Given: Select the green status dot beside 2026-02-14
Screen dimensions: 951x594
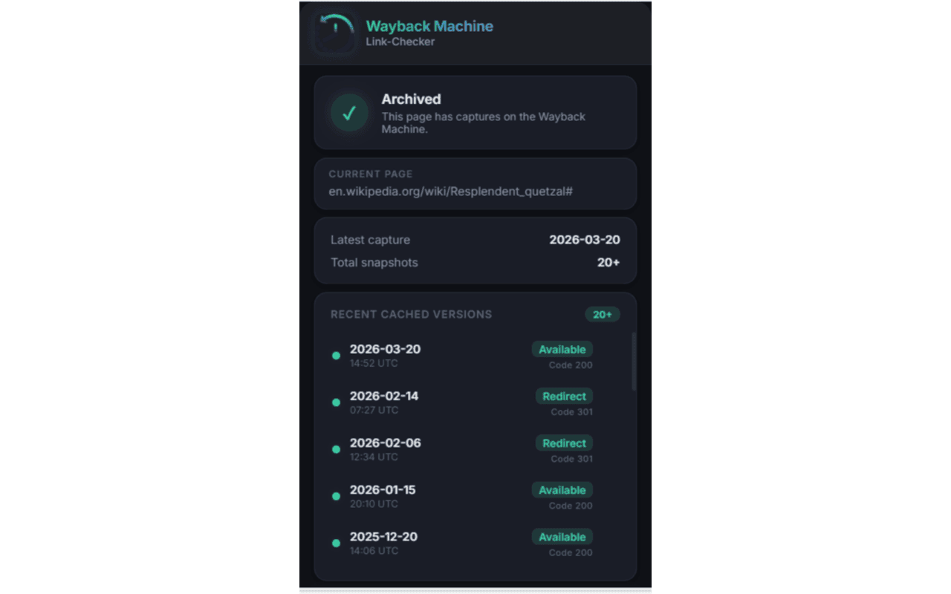Looking at the screenshot, I should pyautogui.click(x=336, y=402).
